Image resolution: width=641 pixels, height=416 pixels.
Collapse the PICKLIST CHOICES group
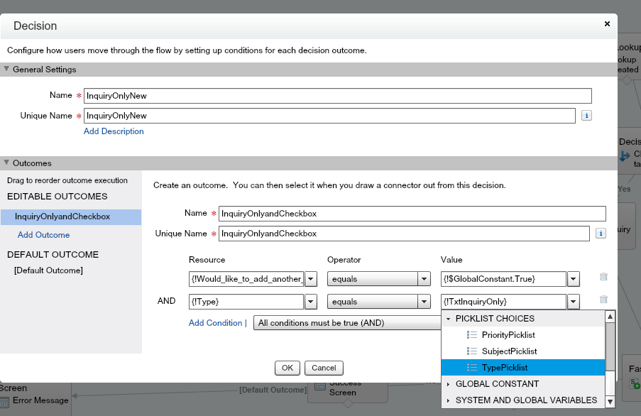tap(449, 319)
